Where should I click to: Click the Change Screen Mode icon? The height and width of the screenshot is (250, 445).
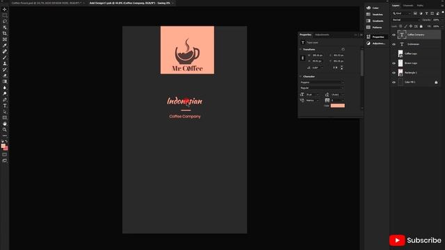(x=5, y=160)
